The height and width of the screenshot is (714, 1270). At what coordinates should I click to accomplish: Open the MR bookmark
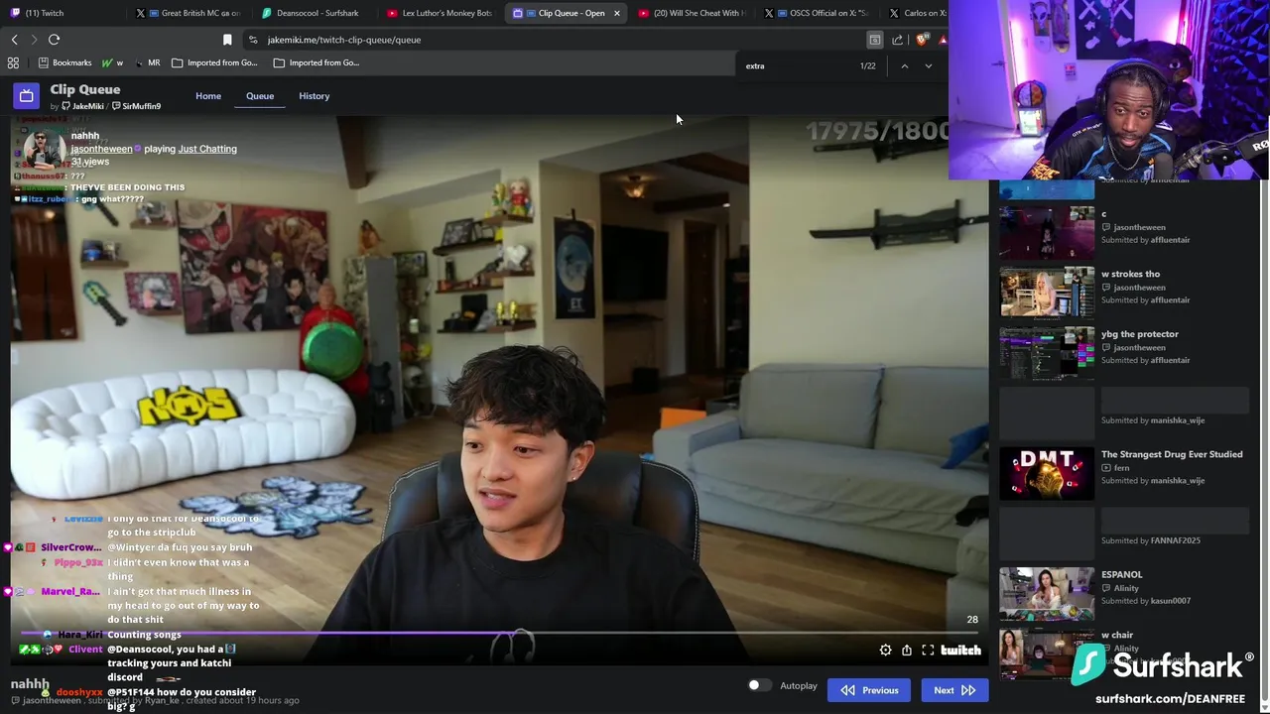[x=147, y=62]
